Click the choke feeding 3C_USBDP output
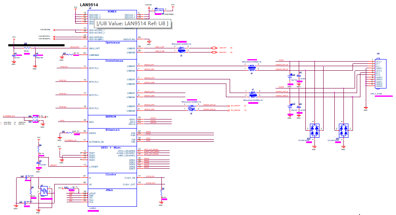This screenshot has height=215, width=396. 191,108
